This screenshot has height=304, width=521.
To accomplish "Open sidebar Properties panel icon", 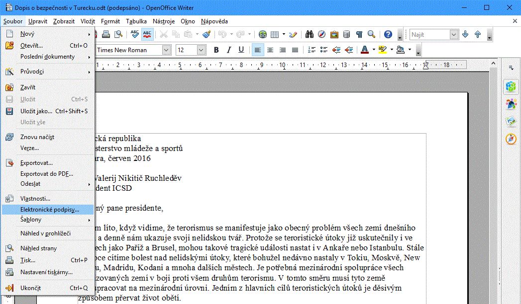I will [511, 86].
